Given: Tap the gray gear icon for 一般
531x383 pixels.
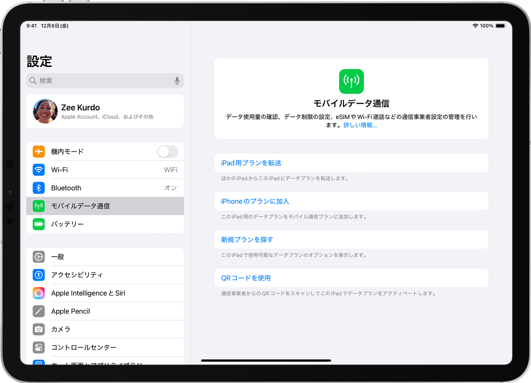Looking at the screenshot, I should coord(39,257).
